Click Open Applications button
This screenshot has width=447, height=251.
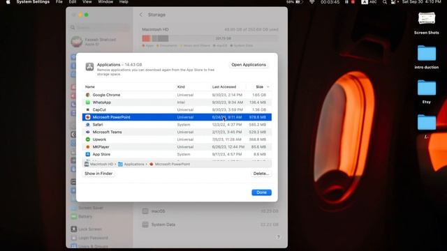pos(249,65)
